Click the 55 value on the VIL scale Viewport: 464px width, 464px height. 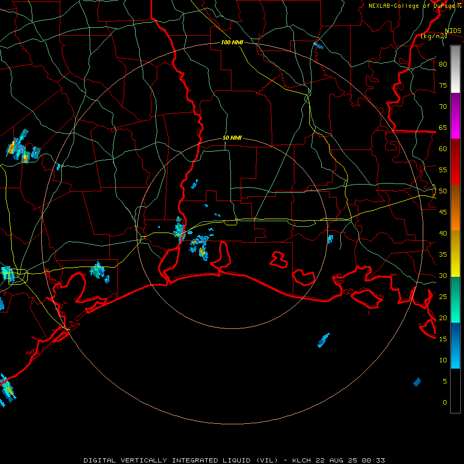pyautogui.click(x=443, y=170)
